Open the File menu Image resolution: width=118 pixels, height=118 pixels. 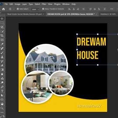[x=6, y=4]
